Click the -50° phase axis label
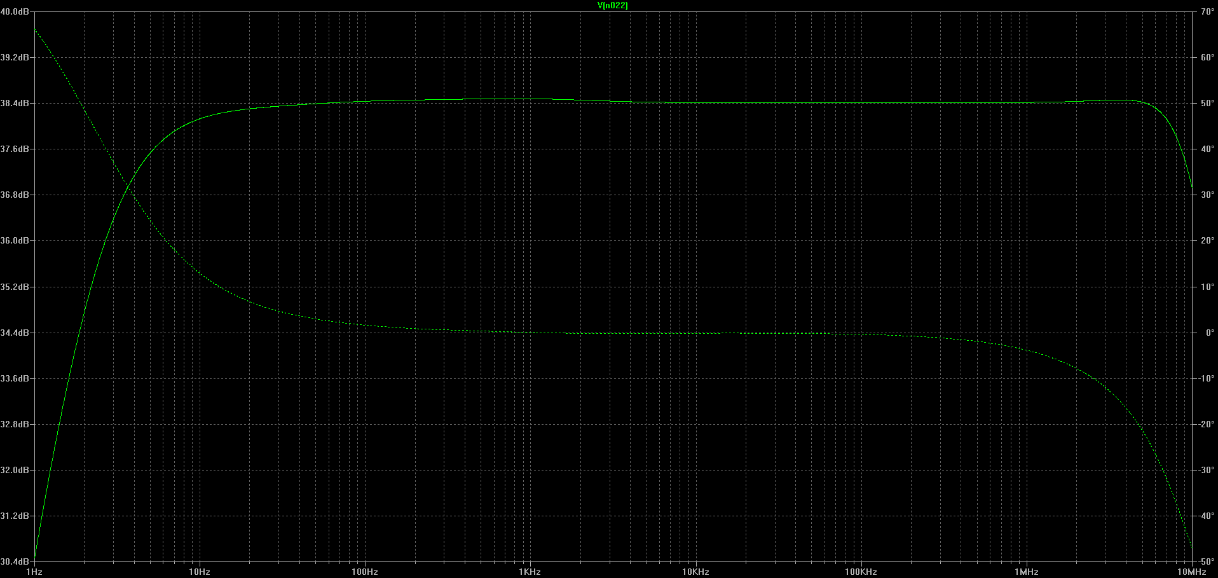Image resolution: width=1218 pixels, height=578 pixels. 1206,561
